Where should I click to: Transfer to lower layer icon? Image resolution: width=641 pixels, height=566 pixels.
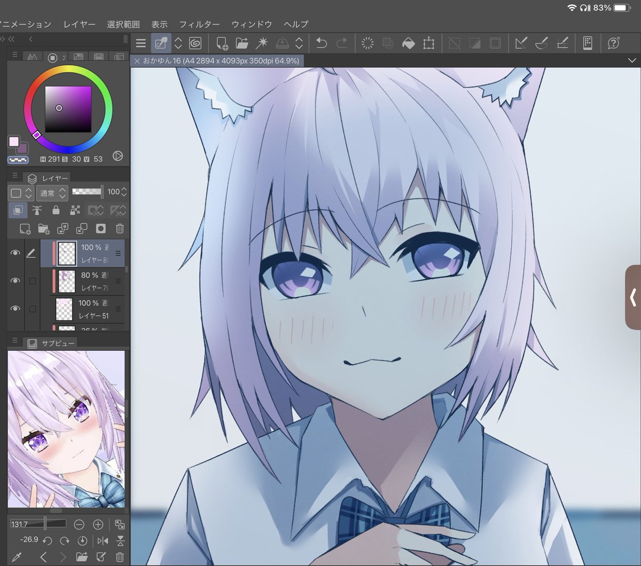click(x=62, y=229)
